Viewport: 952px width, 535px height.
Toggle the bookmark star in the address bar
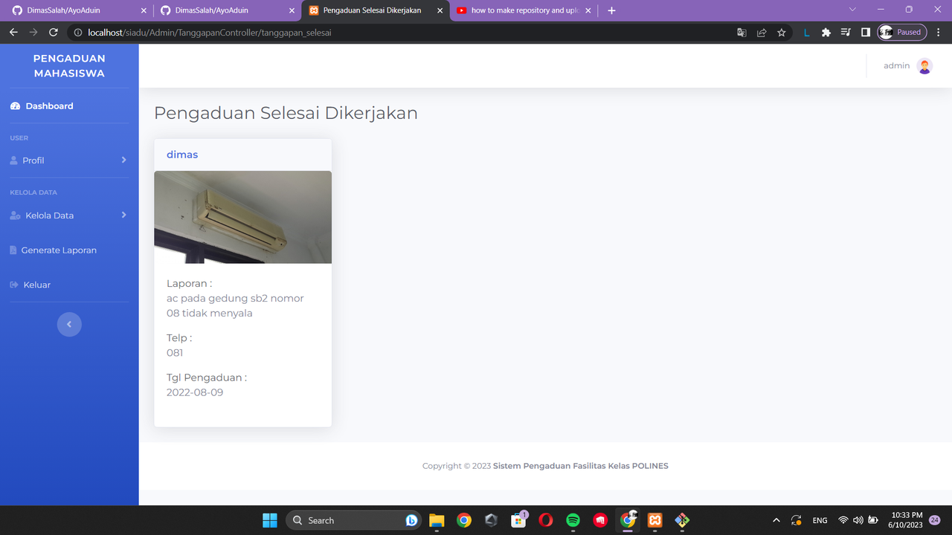pos(781,32)
